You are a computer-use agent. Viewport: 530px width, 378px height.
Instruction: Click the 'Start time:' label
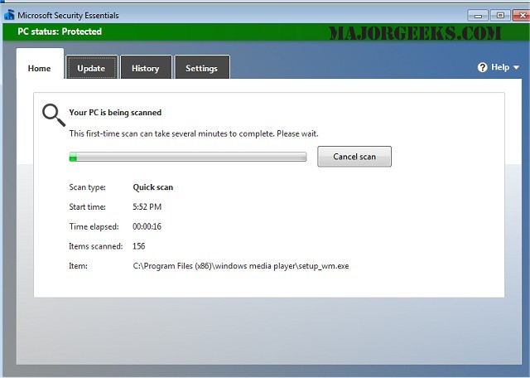point(87,206)
